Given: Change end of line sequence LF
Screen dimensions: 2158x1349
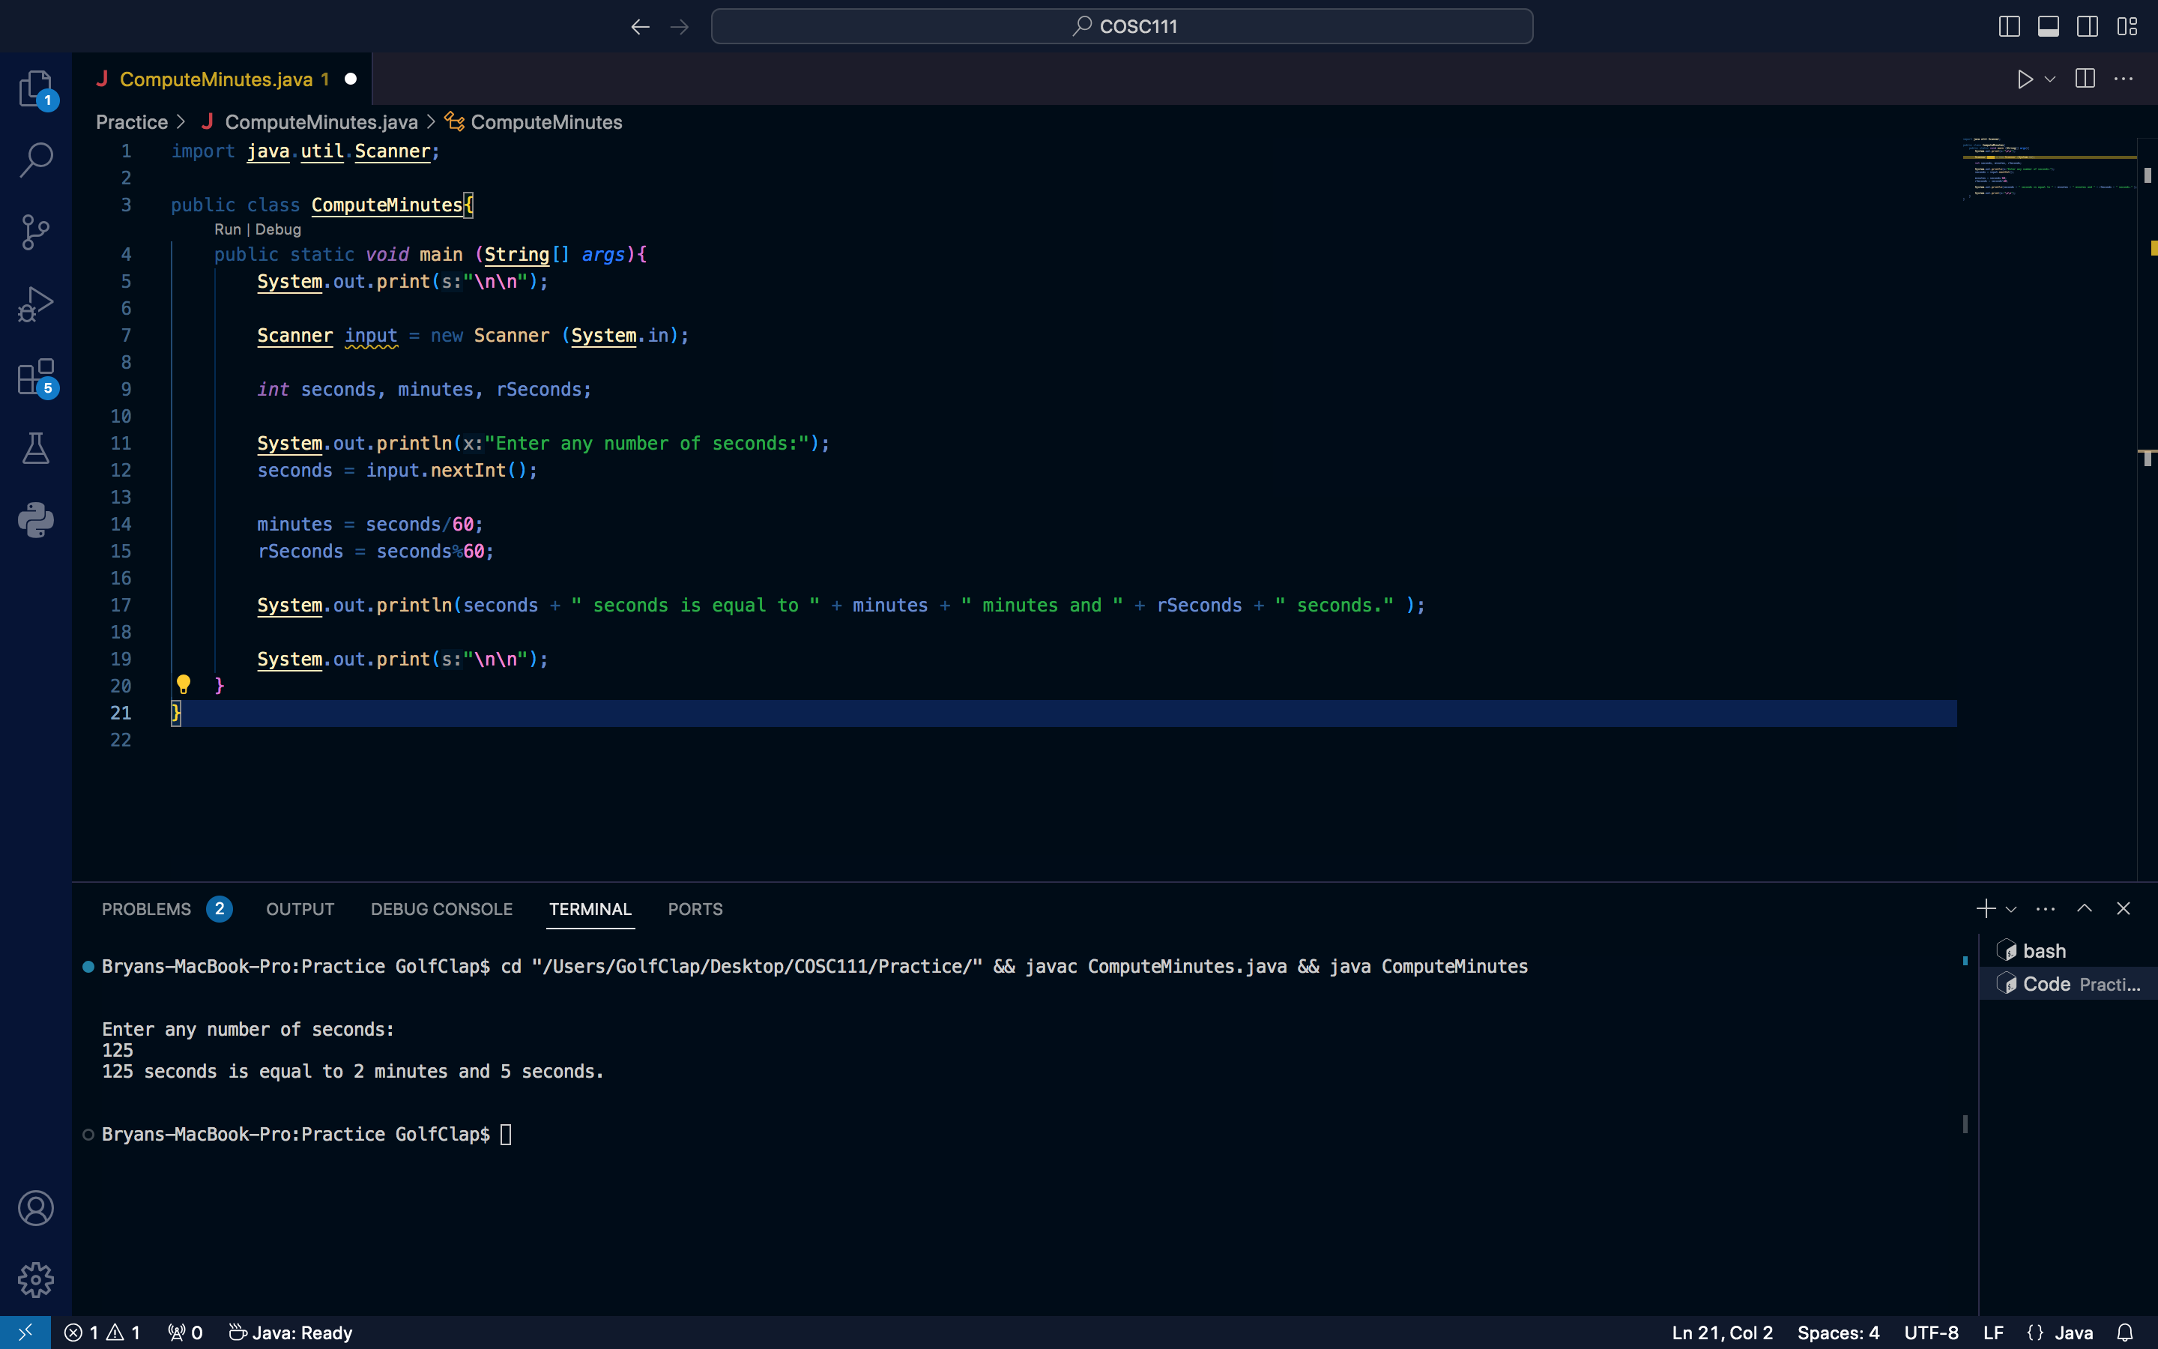Looking at the screenshot, I should pos(1993,1332).
